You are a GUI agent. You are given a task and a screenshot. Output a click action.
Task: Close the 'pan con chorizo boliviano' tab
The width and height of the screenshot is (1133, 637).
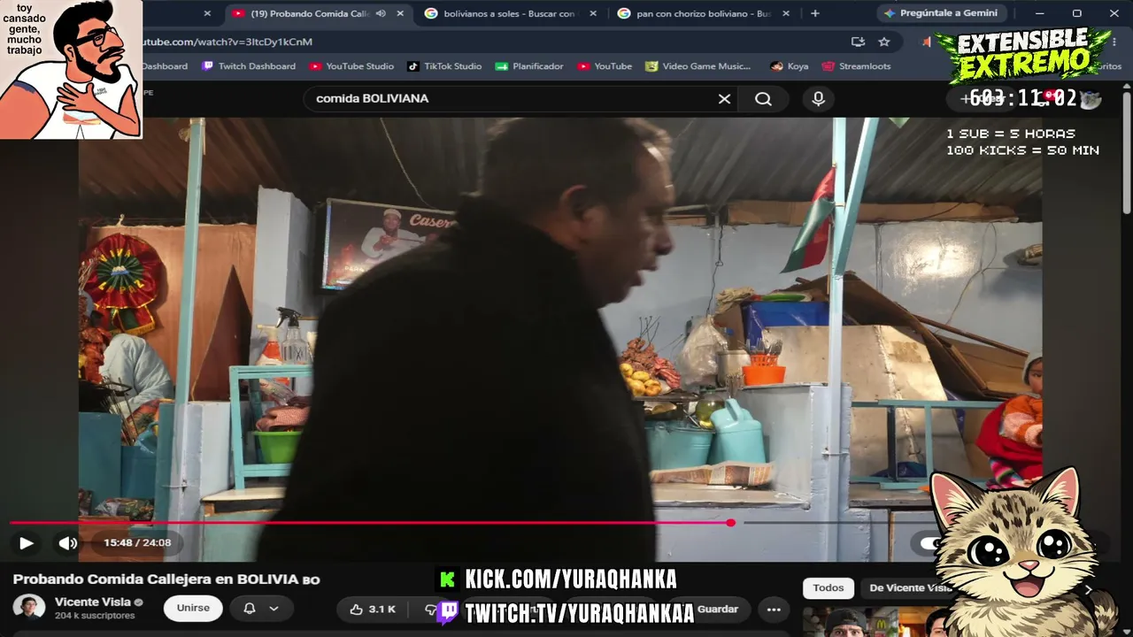point(786,13)
